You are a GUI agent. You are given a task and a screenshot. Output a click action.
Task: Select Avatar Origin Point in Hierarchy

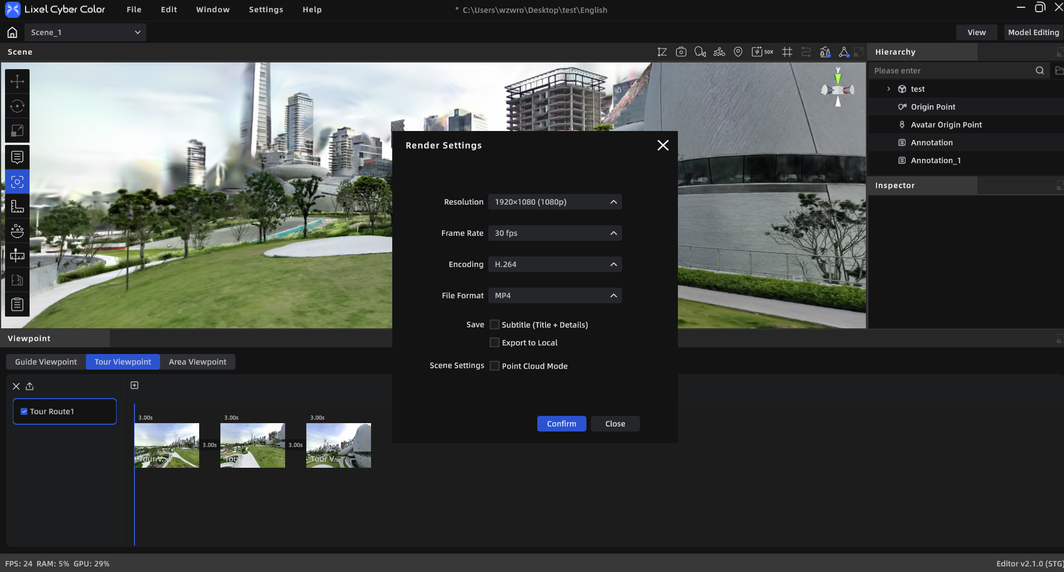coord(966,124)
